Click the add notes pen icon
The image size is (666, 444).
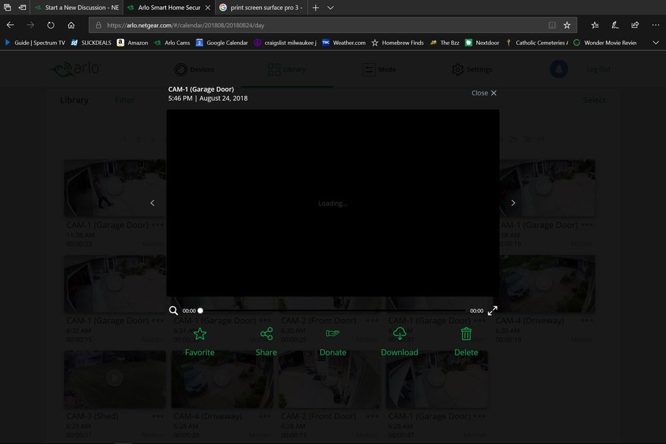tap(615, 25)
